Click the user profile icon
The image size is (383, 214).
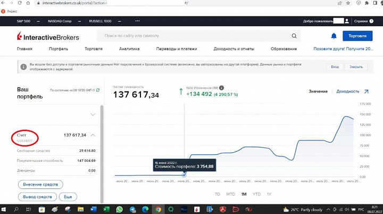tap(347, 21)
